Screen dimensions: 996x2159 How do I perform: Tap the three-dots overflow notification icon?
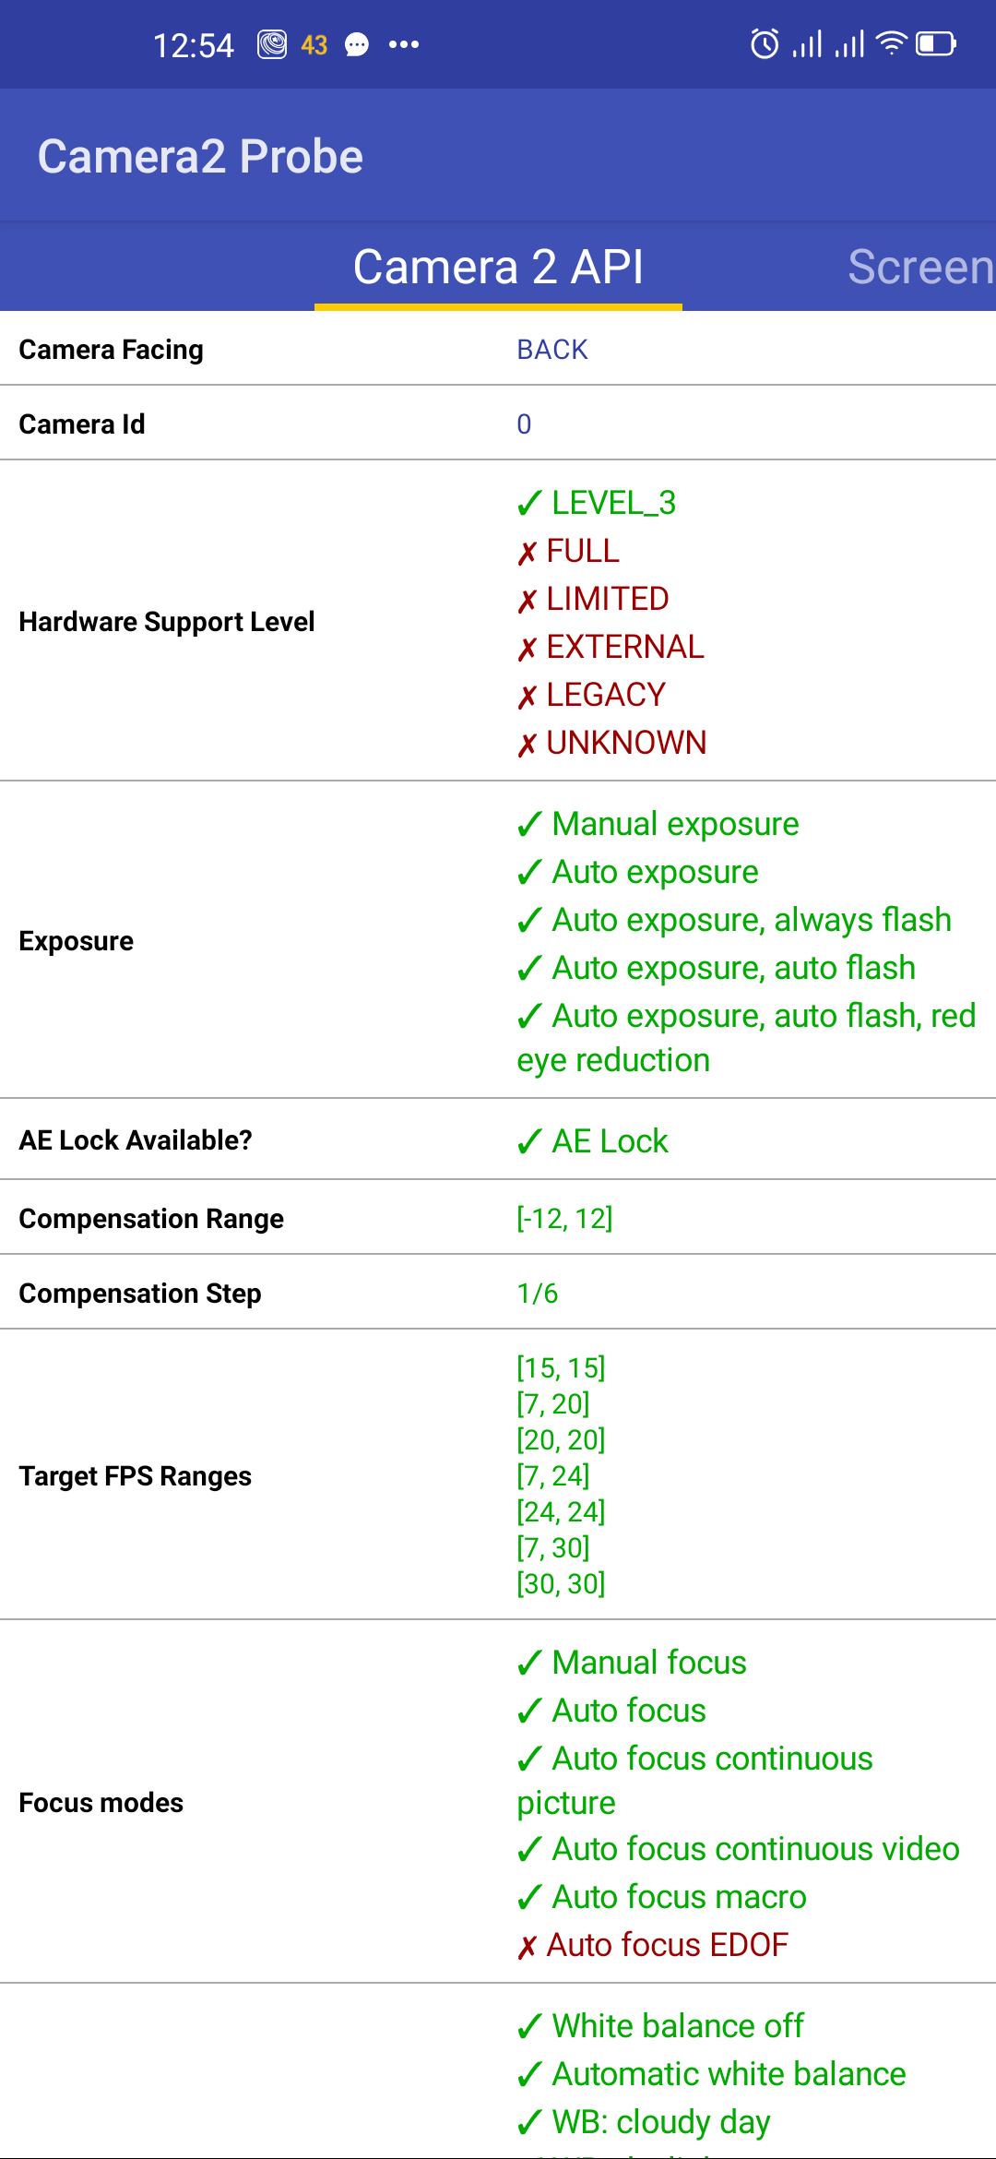404,44
